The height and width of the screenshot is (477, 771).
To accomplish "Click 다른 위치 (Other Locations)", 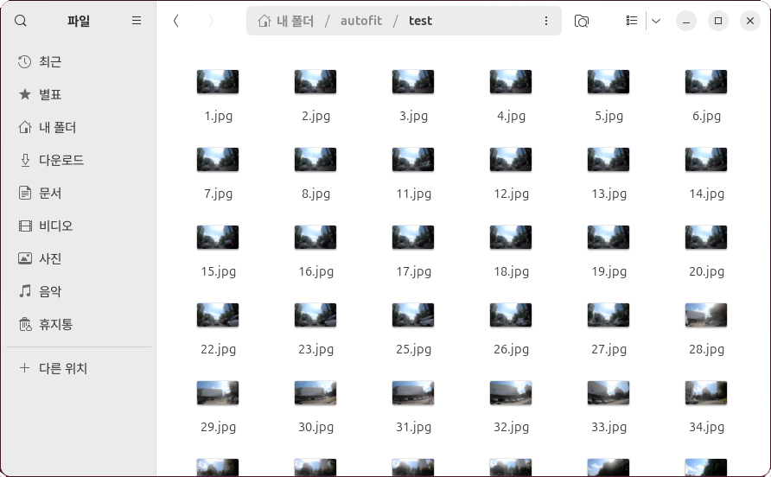I will click(x=79, y=368).
